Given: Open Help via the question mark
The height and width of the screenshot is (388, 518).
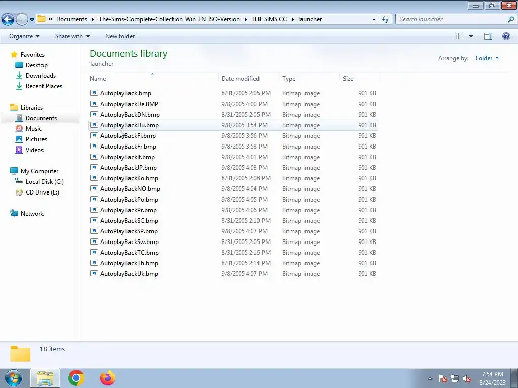Looking at the screenshot, I should click(506, 36).
